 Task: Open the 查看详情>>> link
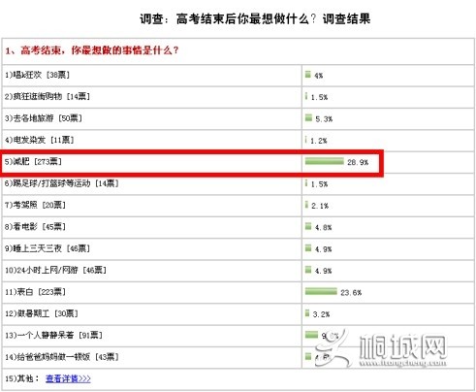[x=68, y=378]
